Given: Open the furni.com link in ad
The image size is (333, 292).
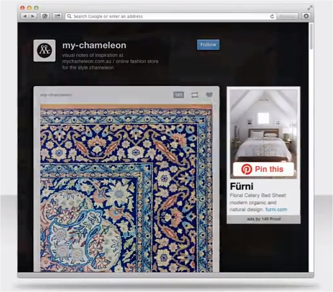Looking at the screenshot, I should tap(276, 209).
